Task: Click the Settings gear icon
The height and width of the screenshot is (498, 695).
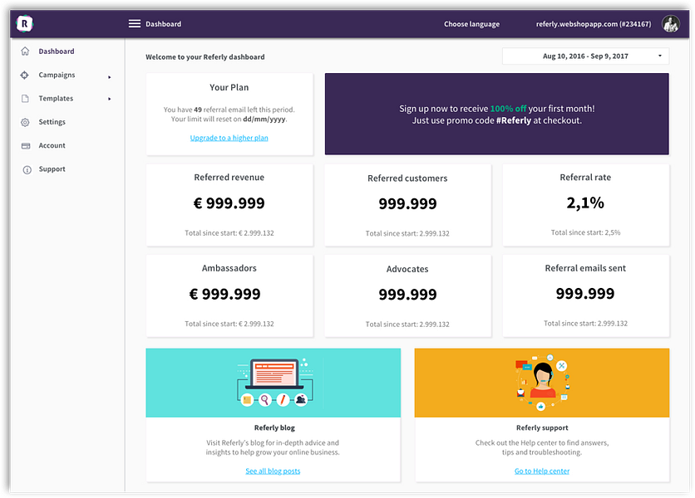Action: click(x=25, y=122)
